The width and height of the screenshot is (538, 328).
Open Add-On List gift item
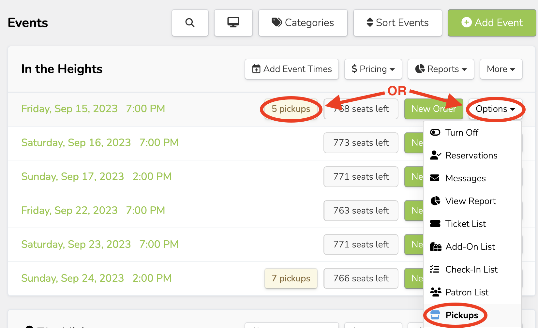[470, 247]
